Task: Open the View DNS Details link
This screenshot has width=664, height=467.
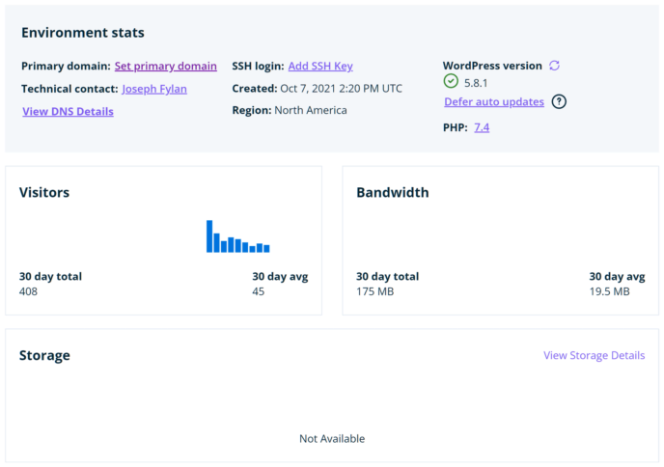Action: click(x=69, y=111)
